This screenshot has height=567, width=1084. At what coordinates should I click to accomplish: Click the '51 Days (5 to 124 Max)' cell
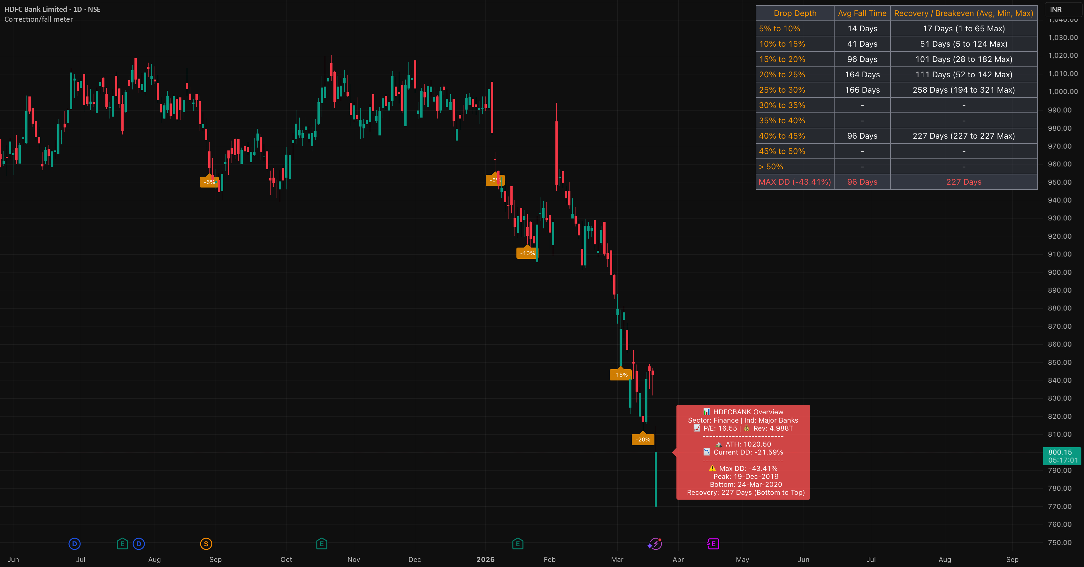click(x=964, y=44)
